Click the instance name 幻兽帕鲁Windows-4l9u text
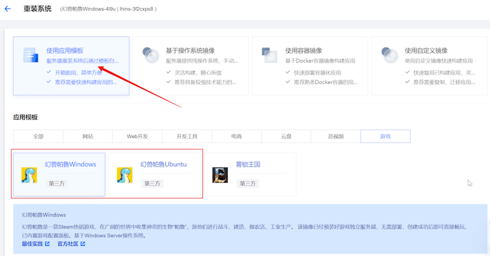Image resolution: width=490 pixels, height=256 pixels. pyautogui.click(x=87, y=9)
